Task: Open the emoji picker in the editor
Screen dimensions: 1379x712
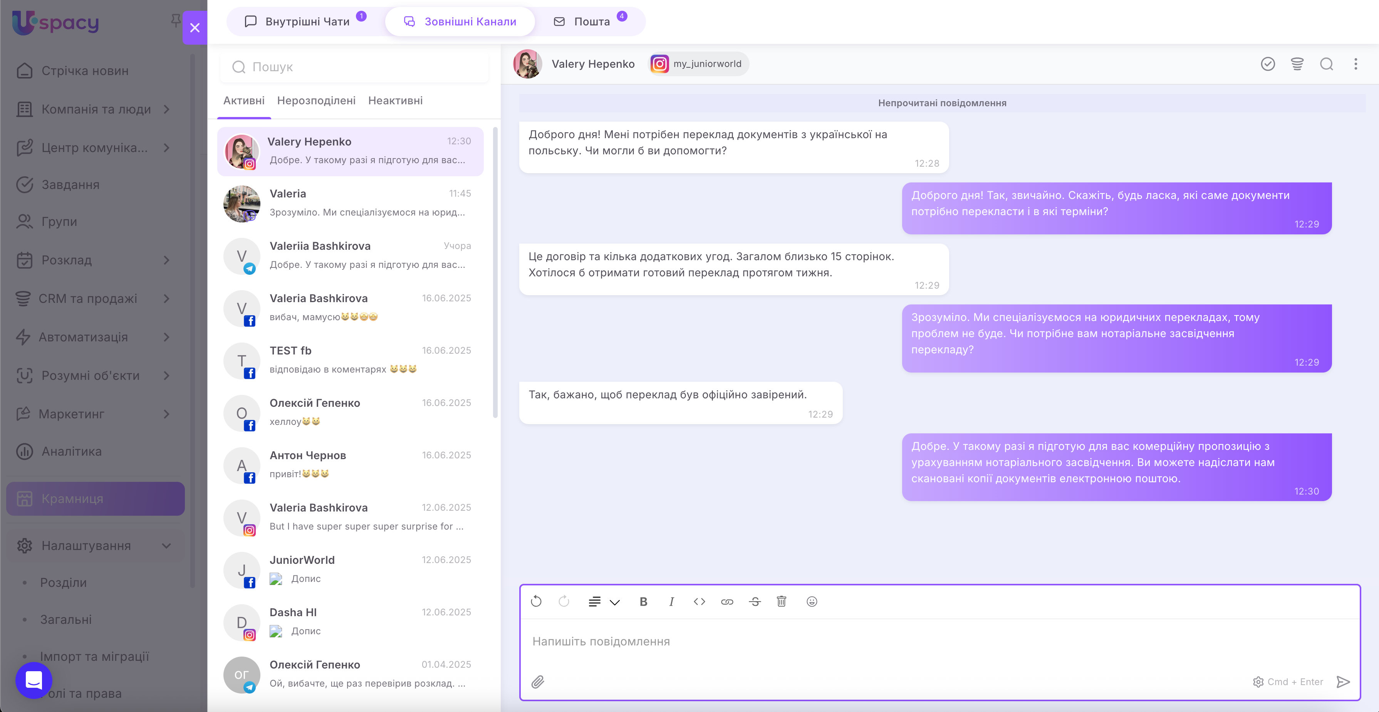Action: coord(812,601)
